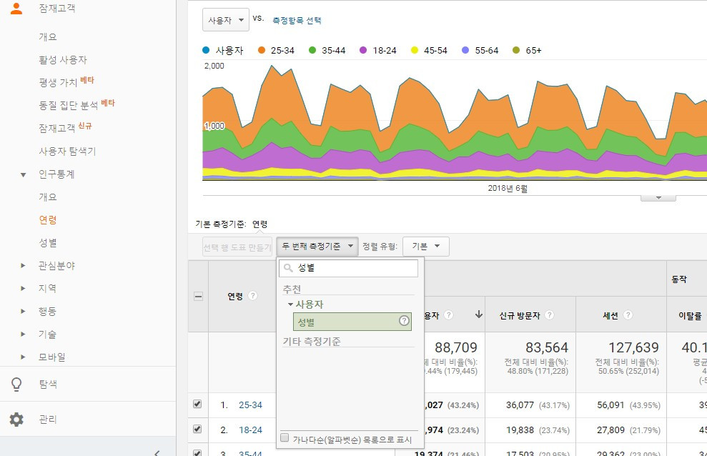Click the select-all minus checkbox in table header
The image size is (707, 456).
click(198, 296)
